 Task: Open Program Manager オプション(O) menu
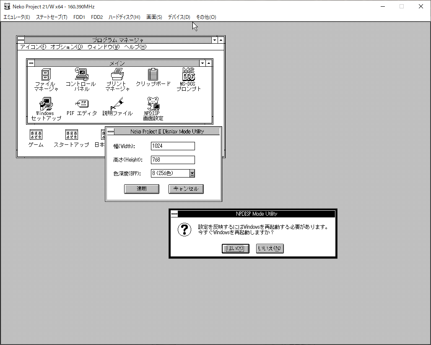point(66,47)
